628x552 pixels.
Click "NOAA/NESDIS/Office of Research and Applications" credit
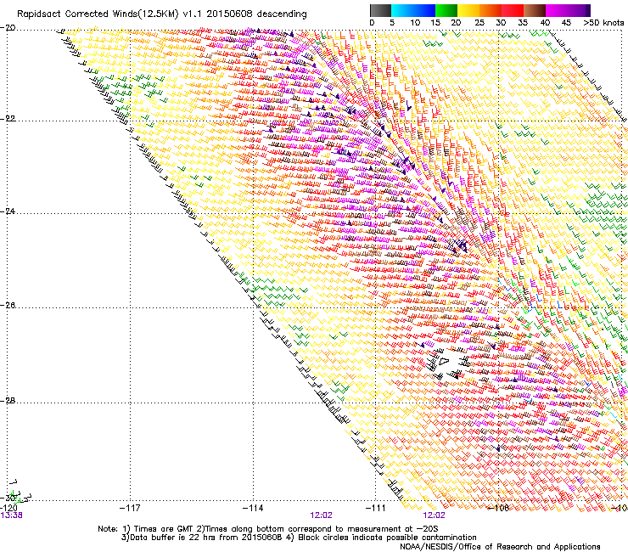coord(500,547)
